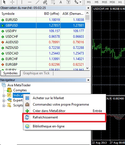Choose the Fibonacci retracement tool
This screenshot has height=145, width=125.
click(x=53, y=2)
